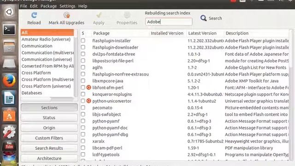Toggle checkbox for pecomato
The height and width of the screenshot is (166, 295).
tap(83, 107)
